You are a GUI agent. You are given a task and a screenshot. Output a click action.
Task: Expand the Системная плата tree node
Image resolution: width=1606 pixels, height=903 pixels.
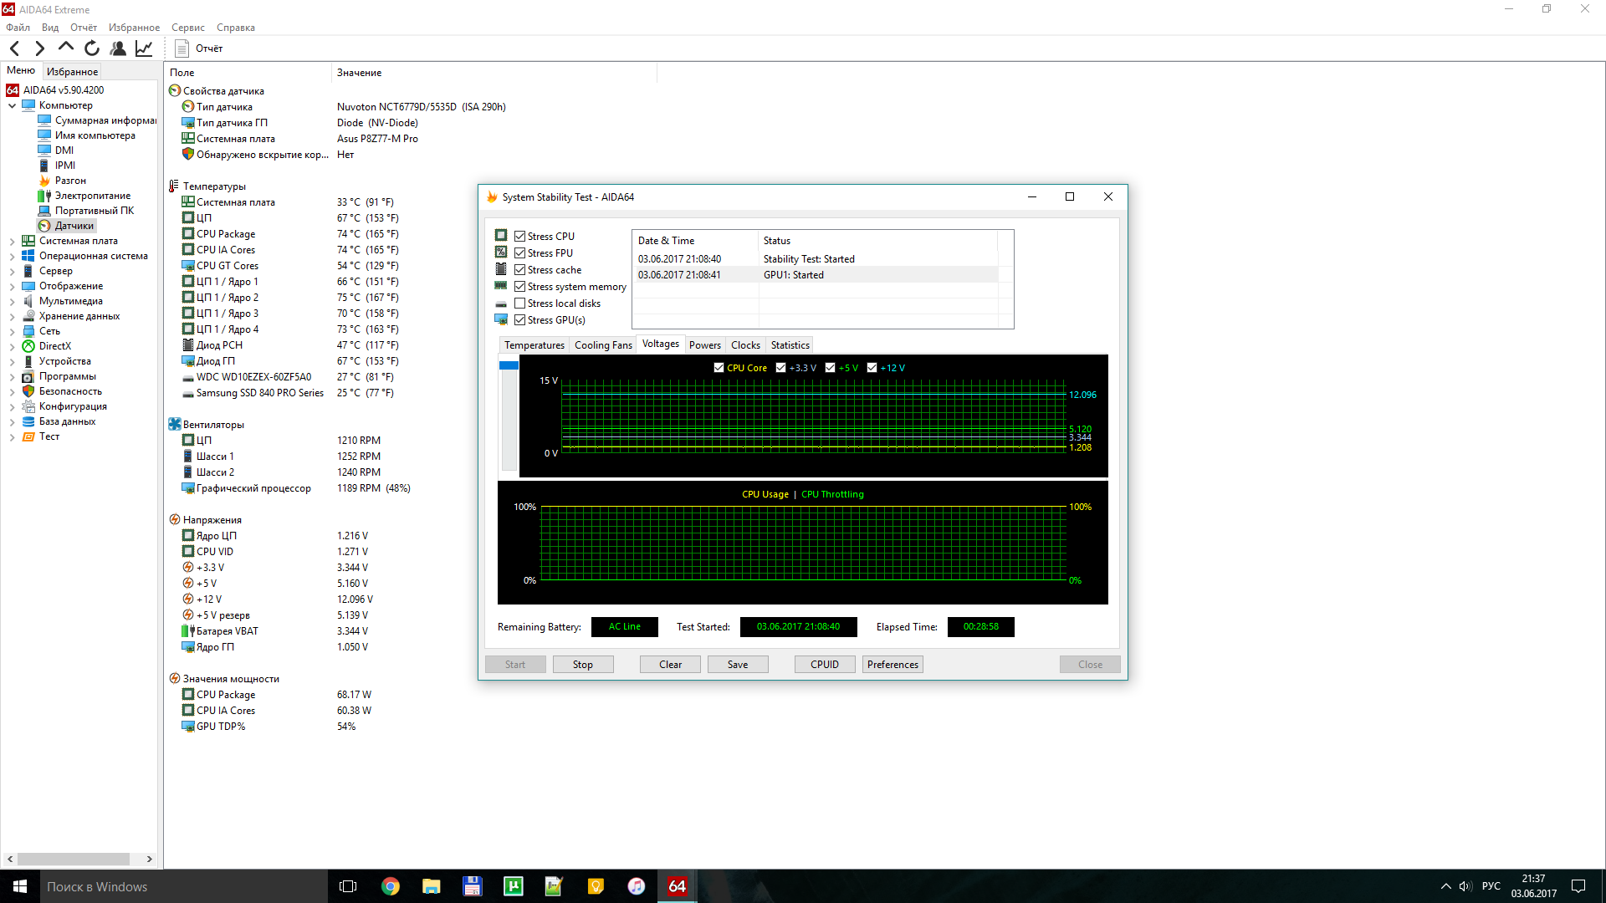coord(12,241)
